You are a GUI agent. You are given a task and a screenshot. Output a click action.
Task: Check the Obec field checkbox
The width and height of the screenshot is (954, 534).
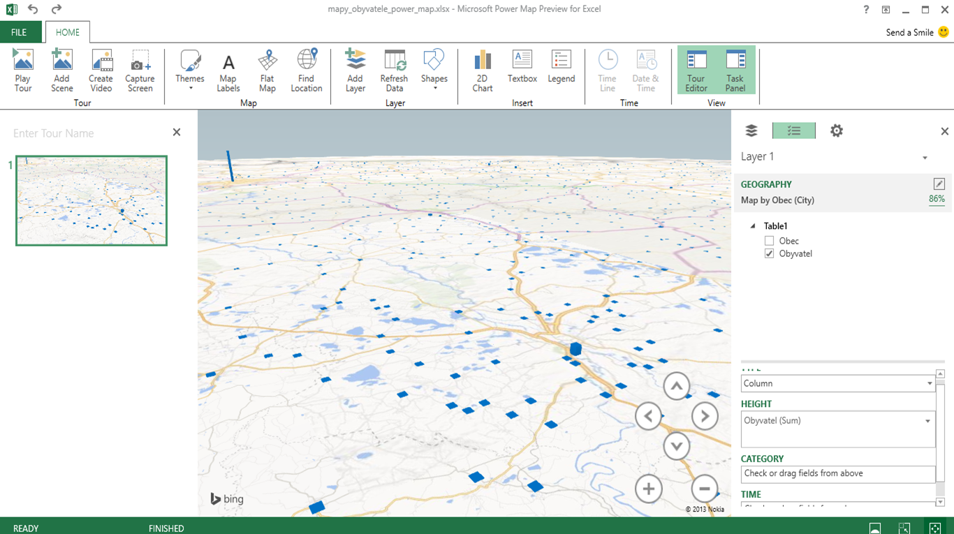(x=769, y=241)
